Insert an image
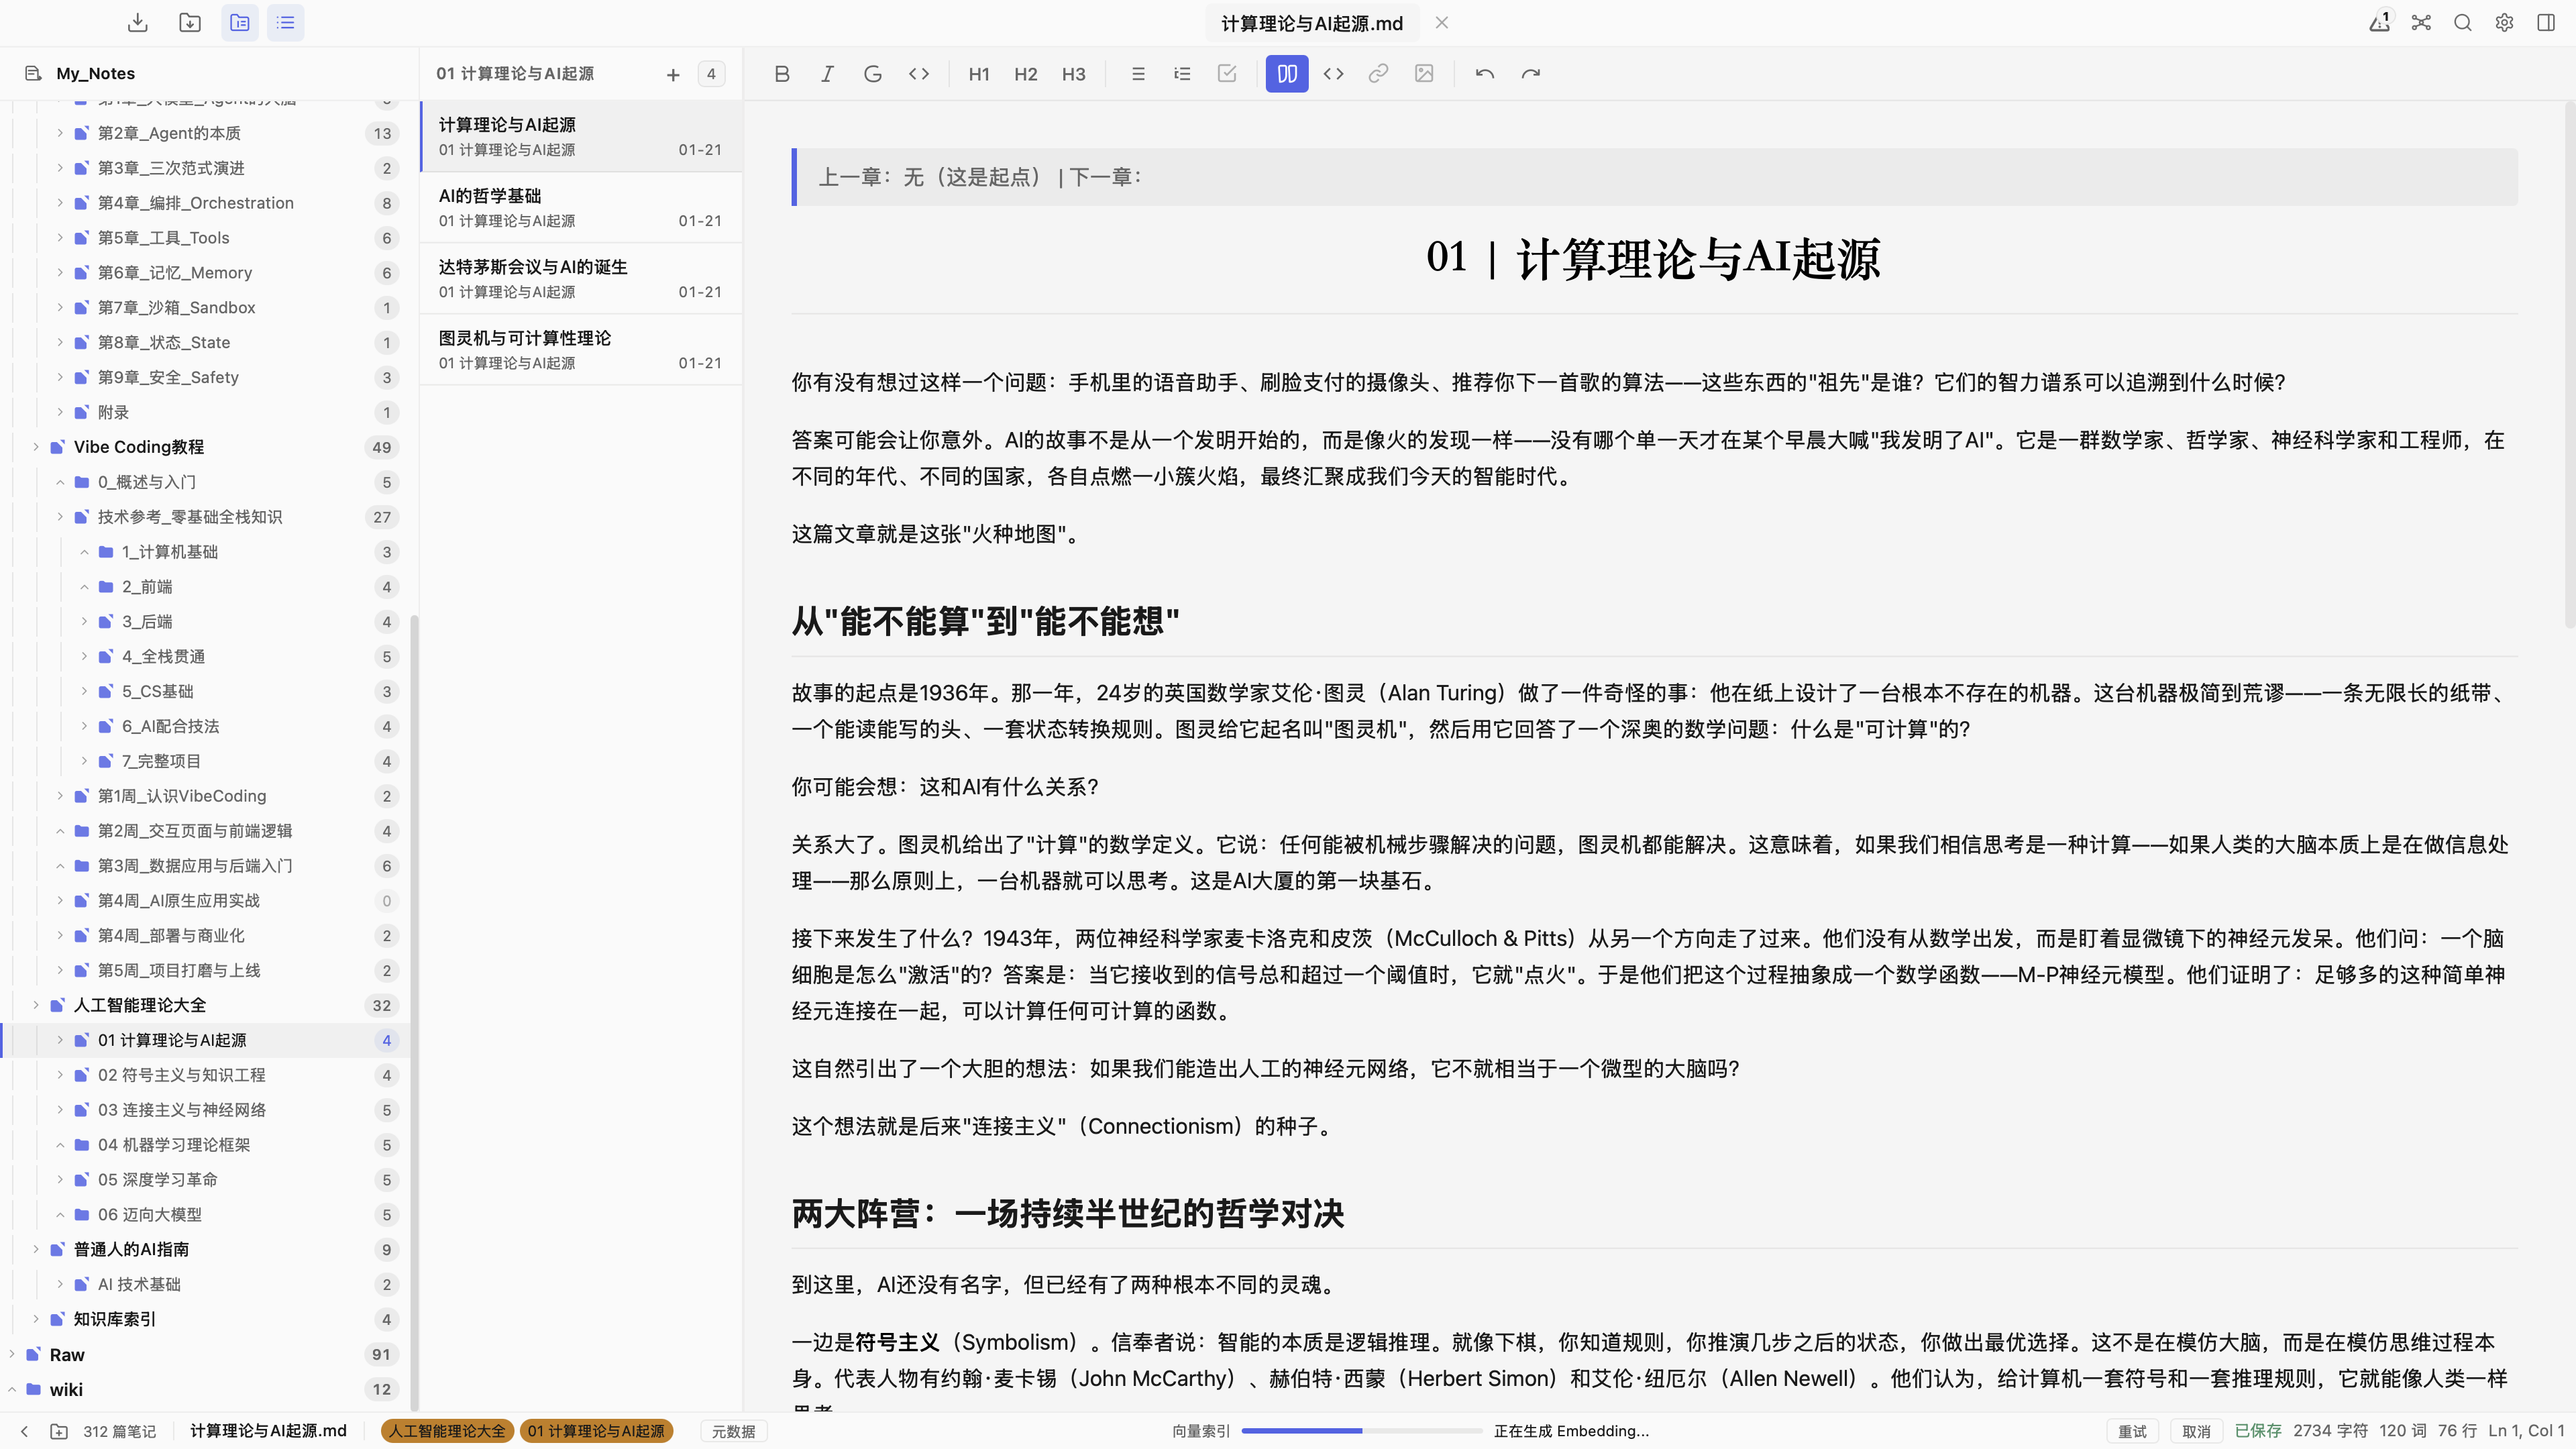Screen dimensions: 2576x1449 click(1424, 74)
